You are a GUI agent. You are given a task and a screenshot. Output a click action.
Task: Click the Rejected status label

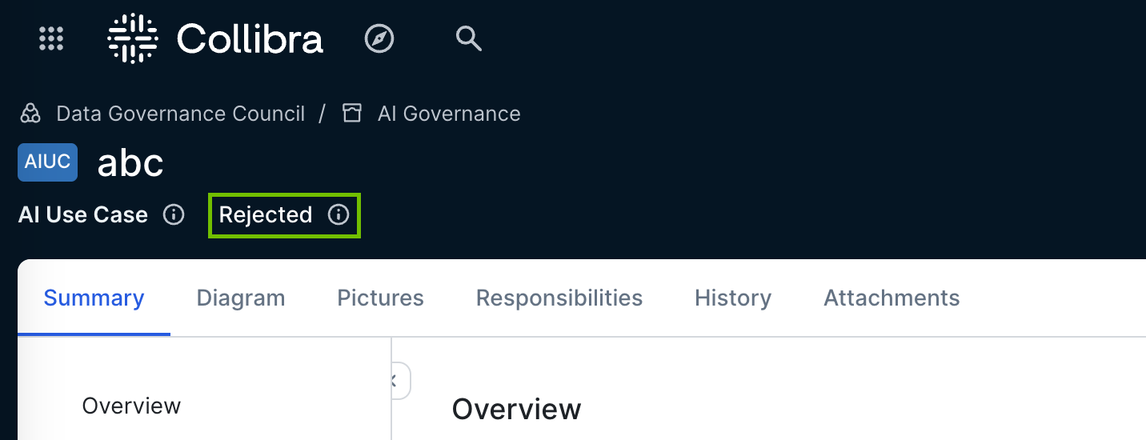tap(266, 215)
